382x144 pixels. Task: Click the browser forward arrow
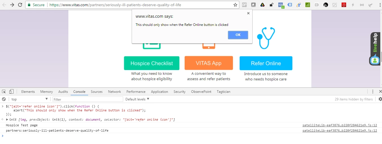coord(12,5)
